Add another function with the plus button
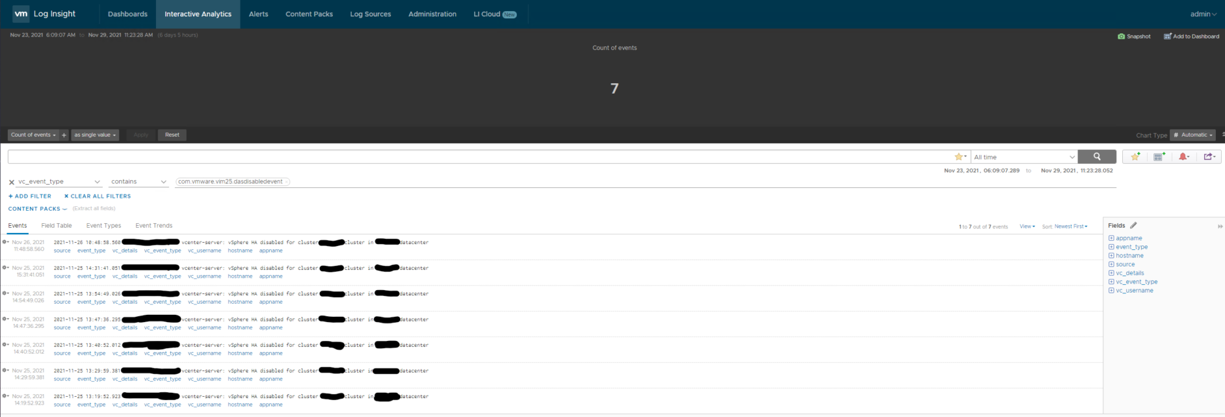The height and width of the screenshot is (417, 1225). coord(64,135)
